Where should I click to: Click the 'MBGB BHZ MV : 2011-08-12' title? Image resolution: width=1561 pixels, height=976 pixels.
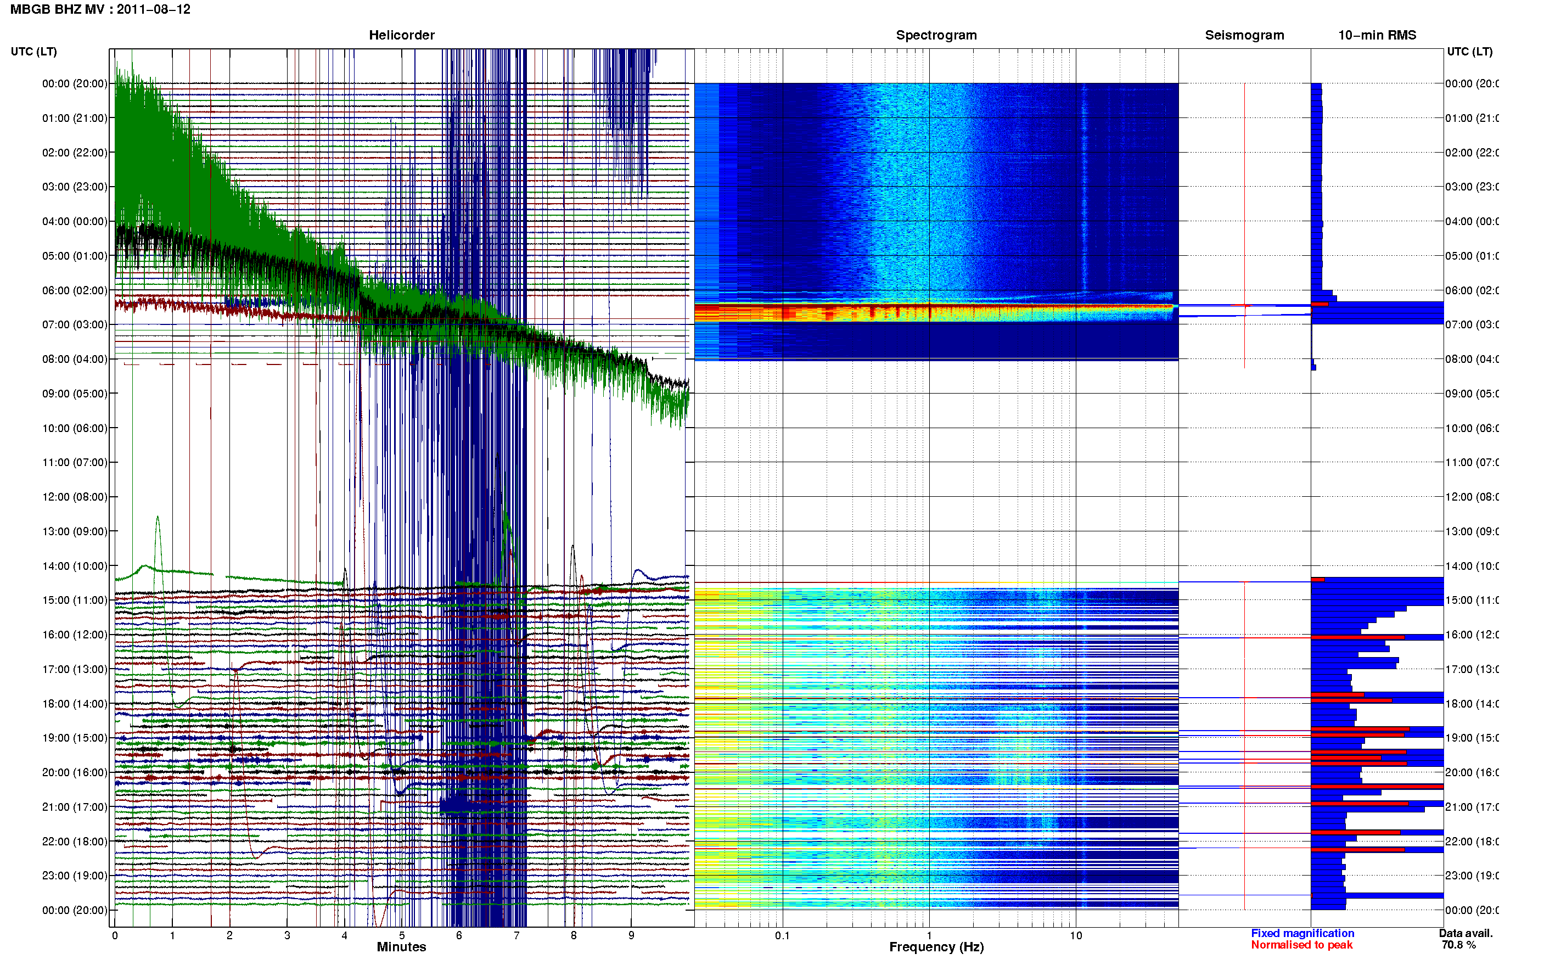click(x=100, y=9)
